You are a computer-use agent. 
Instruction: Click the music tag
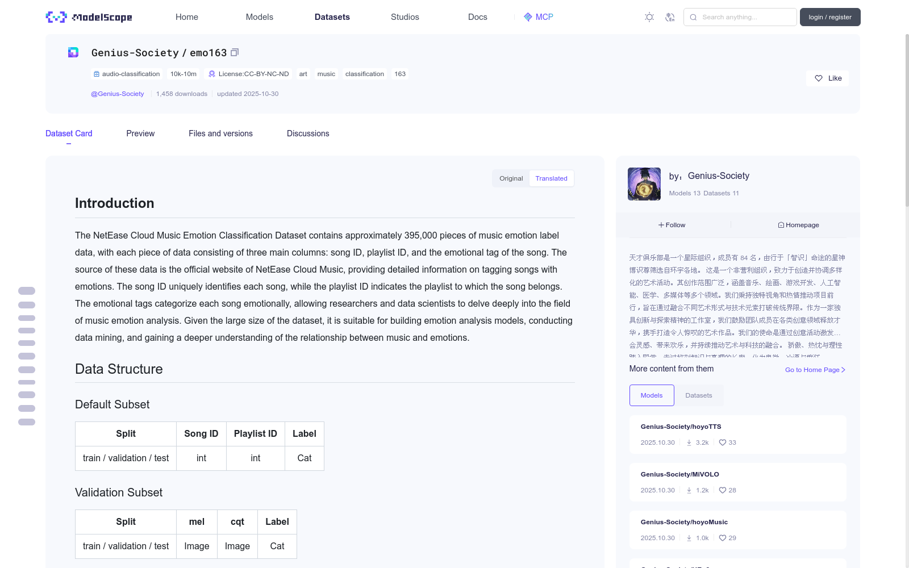click(326, 74)
